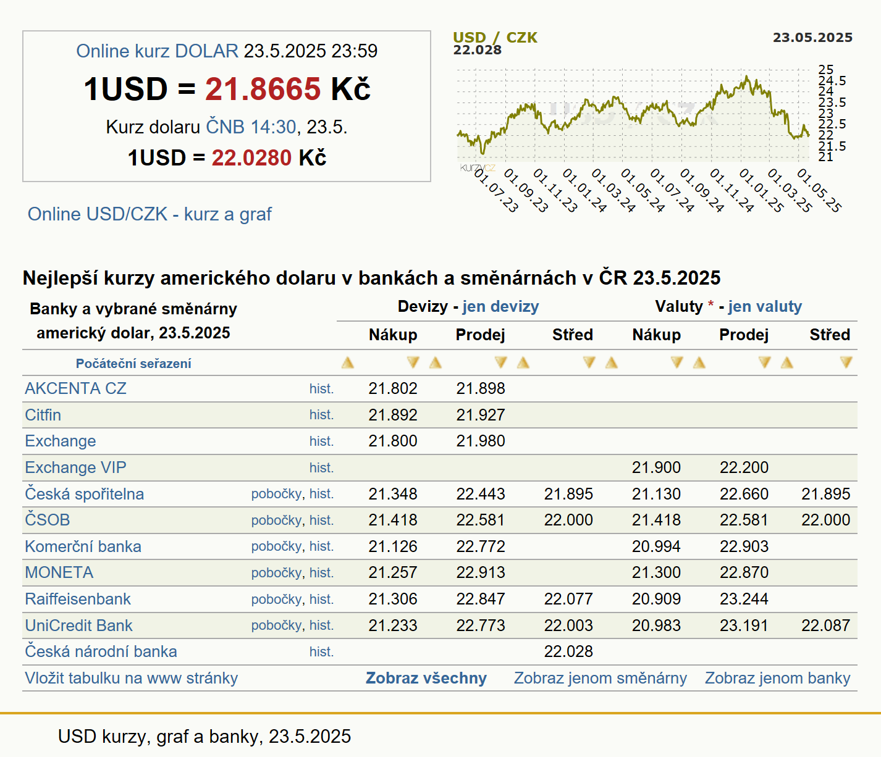Select Zobraz všechny filter
The image size is (881, 757).
[426, 678]
